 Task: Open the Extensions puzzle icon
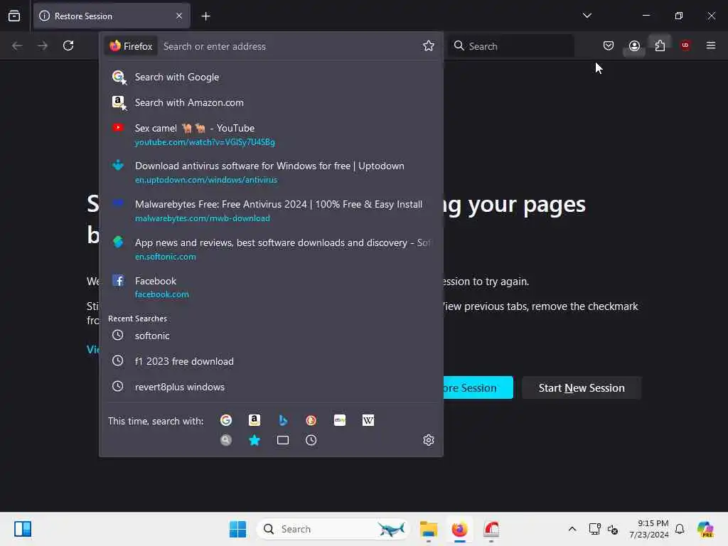pos(660,45)
